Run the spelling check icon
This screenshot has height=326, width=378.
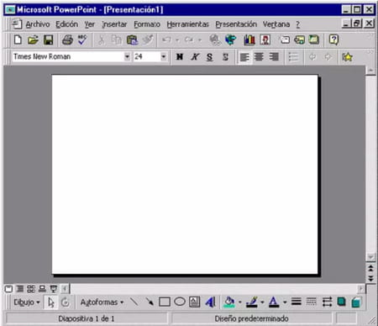(x=82, y=39)
